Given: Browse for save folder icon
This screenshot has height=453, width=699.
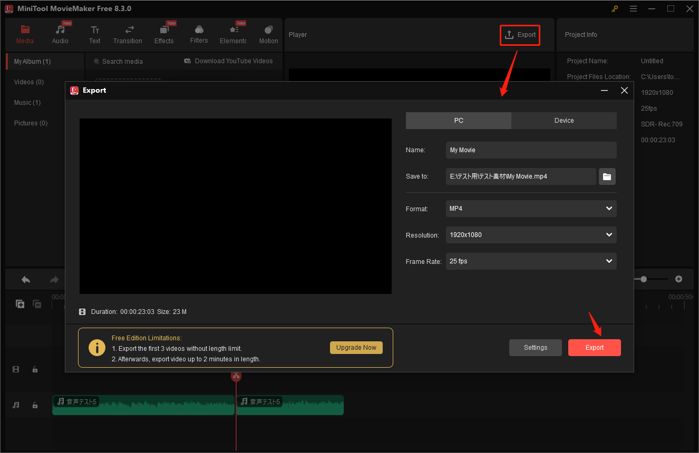Looking at the screenshot, I should click(607, 176).
